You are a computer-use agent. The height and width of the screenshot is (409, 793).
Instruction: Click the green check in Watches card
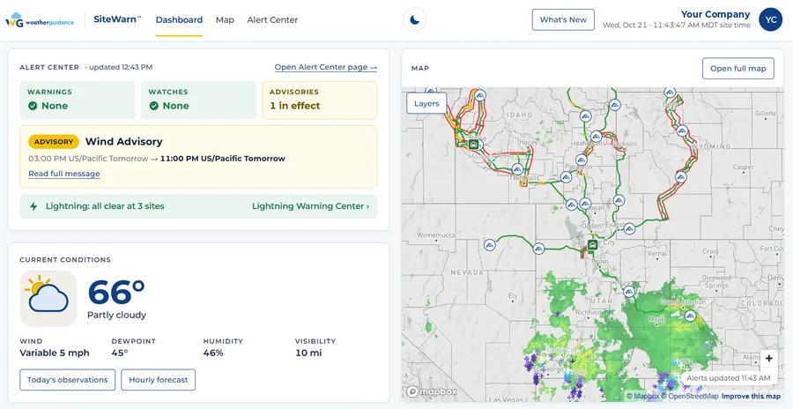pyautogui.click(x=154, y=106)
